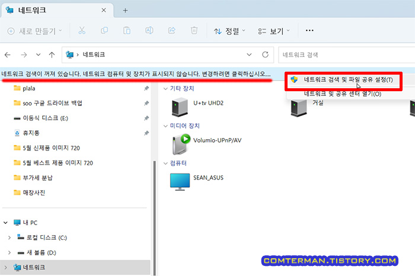Close the 네트워크 tab
The height and width of the screenshot is (276, 415).
pos(104,10)
